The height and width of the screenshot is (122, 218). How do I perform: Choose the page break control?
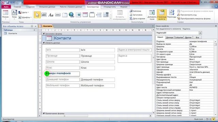(x=99, y=15)
